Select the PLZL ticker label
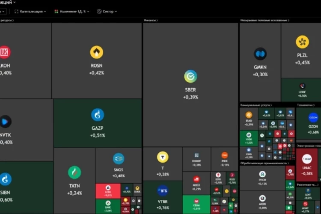The height and width of the screenshot is (214, 321). [x=302, y=55]
